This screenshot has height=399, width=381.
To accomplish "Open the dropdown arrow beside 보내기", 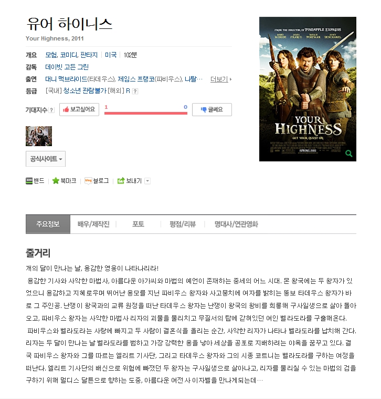I will pos(147,181).
